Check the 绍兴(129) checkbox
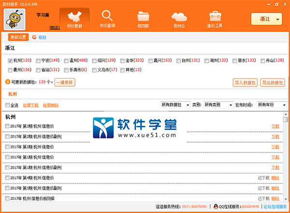The width and height of the screenshot is (290, 213). [94, 61]
